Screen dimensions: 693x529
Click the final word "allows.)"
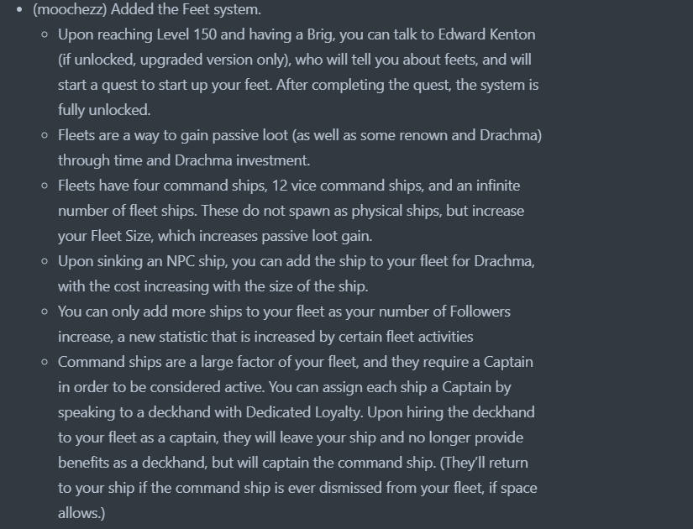(81, 513)
